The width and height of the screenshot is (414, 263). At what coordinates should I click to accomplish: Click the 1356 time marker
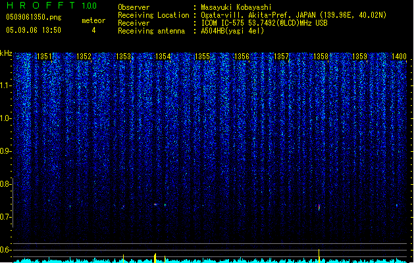(242, 56)
